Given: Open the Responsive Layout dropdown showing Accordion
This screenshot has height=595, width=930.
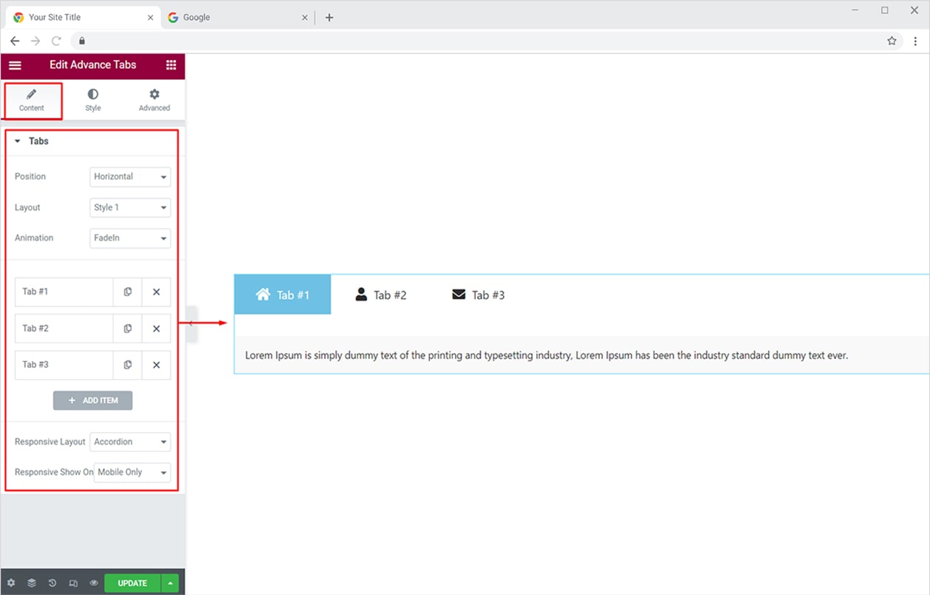Looking at the screenshot, I should (x=130, y=442).
